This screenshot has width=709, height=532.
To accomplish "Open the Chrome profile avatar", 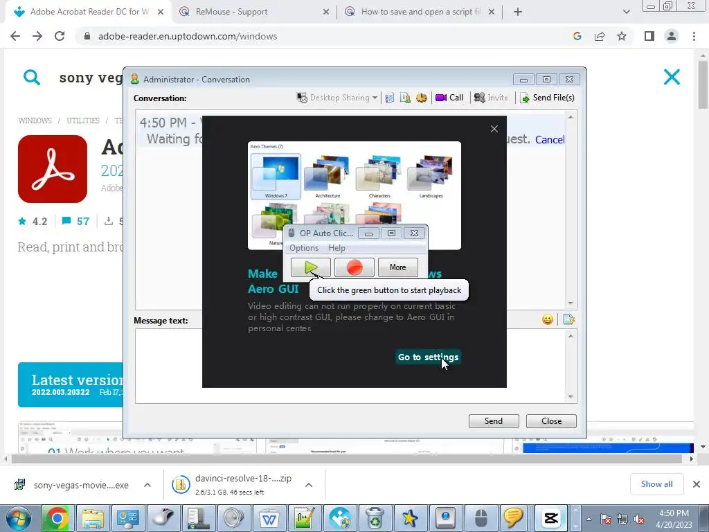I will coord(672,36).
